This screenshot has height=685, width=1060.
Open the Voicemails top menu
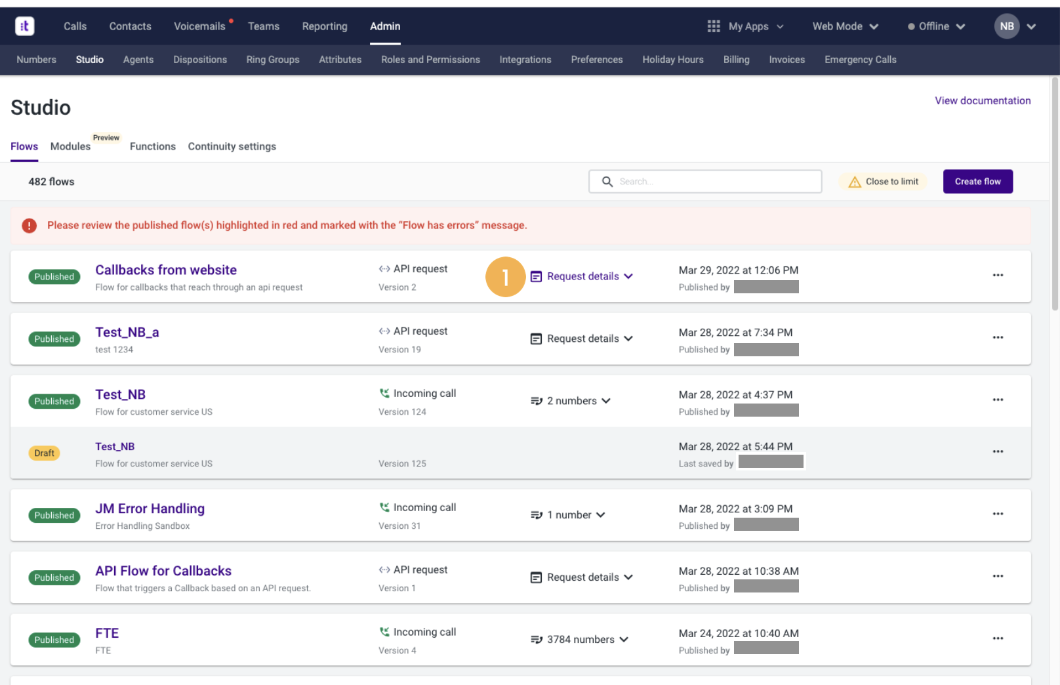(199, 26)
